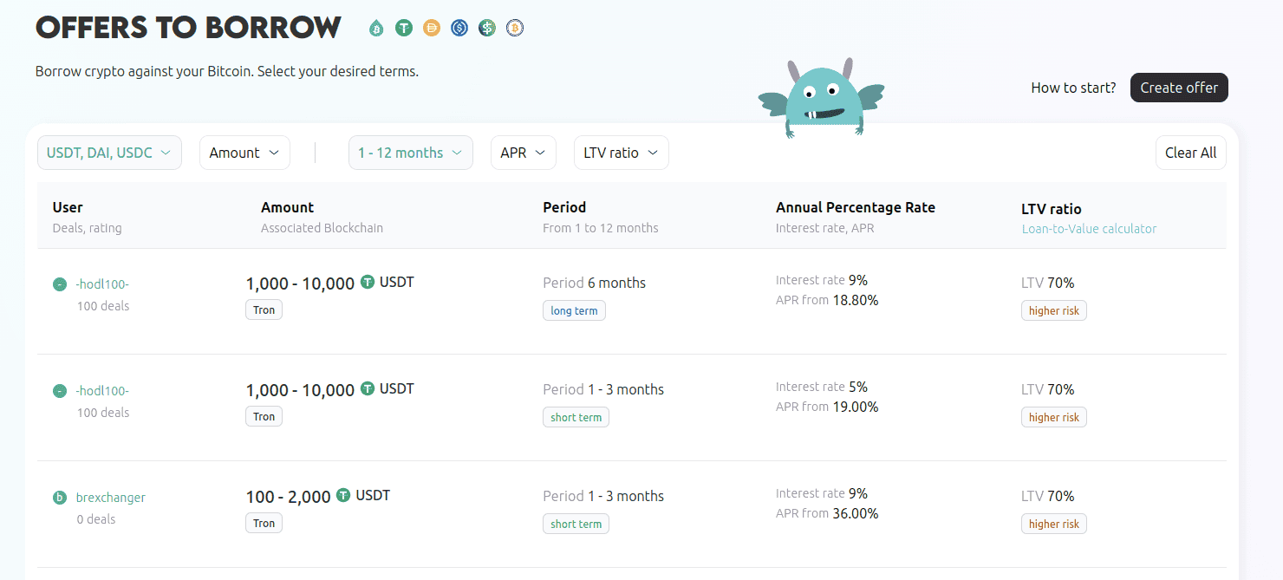
Task: Expand the Amount filter dropdown
Action: coord(244,153)
